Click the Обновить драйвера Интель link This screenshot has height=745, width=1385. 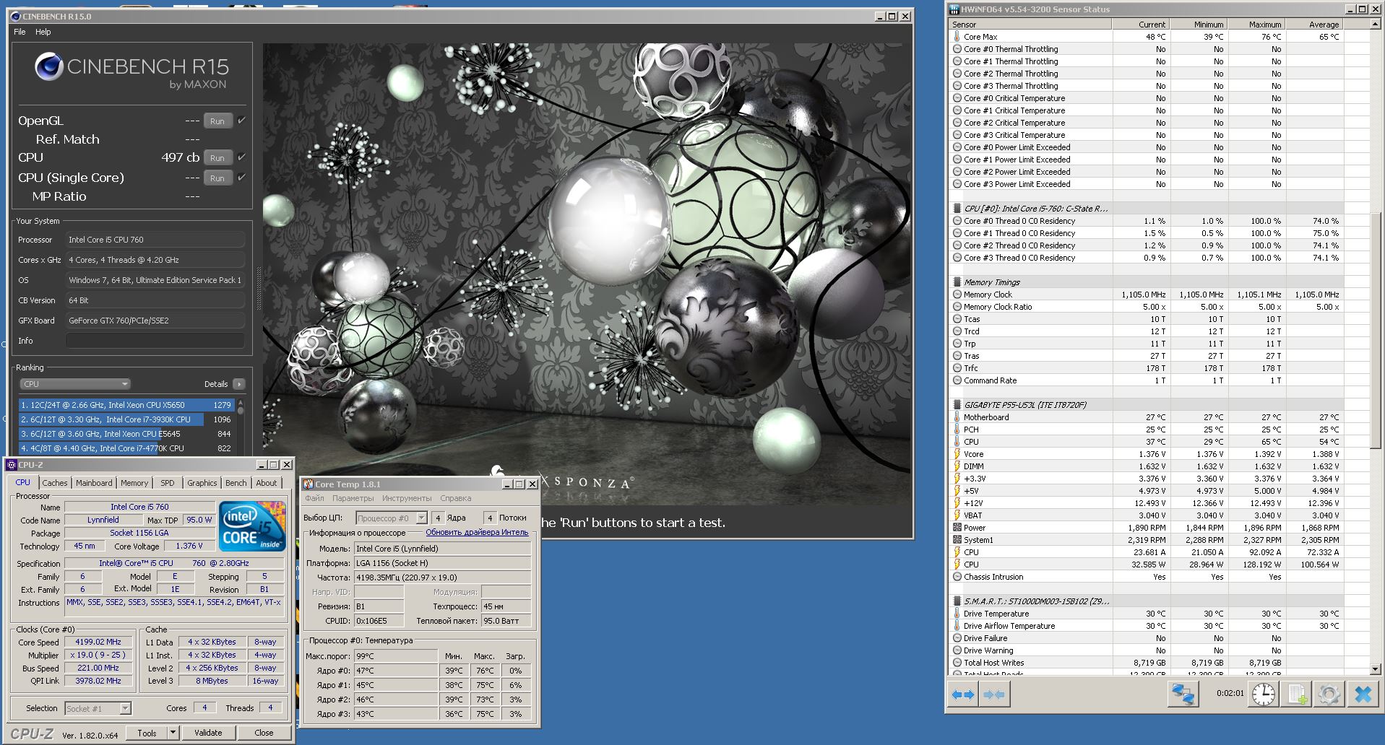[477, 533]
